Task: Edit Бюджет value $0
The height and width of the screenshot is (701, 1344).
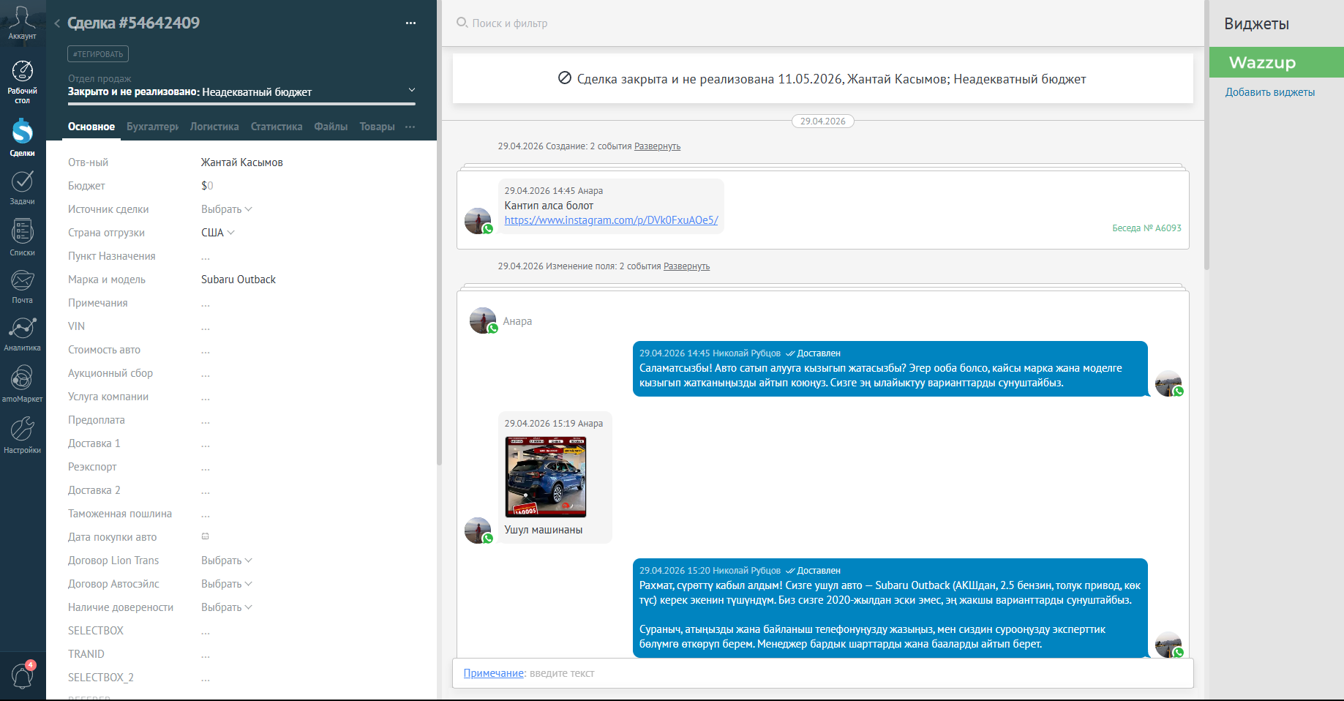Action: point(207,186)
